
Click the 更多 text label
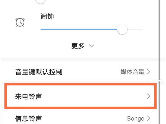click(x=78, y=46)
